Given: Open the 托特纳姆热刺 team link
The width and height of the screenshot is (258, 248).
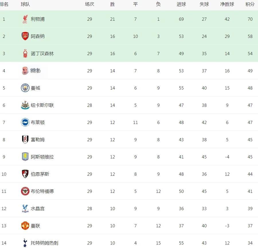Looking at the screenshot, I should pyautogui.click(x=44, y=243).
